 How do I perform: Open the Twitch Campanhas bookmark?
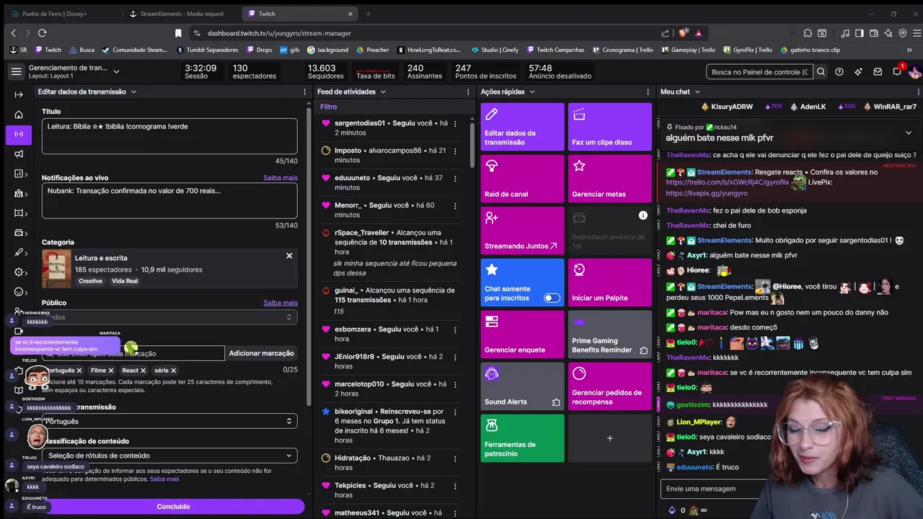(x=555, y=50)
